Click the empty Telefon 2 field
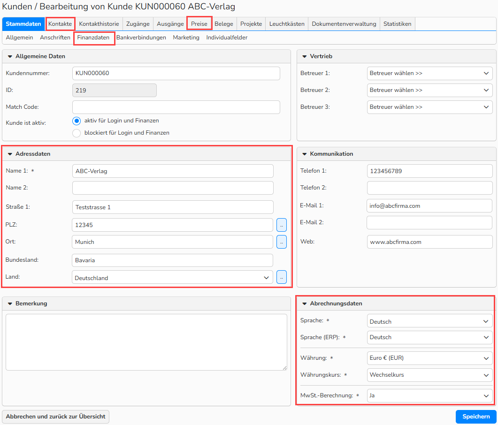The width and height of the screenshot is (498, 425). coord(429,188)
